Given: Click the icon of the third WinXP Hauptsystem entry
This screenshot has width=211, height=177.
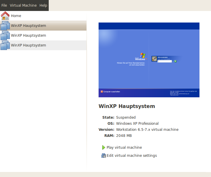Looking at the screenshot, I should point(5,46).
